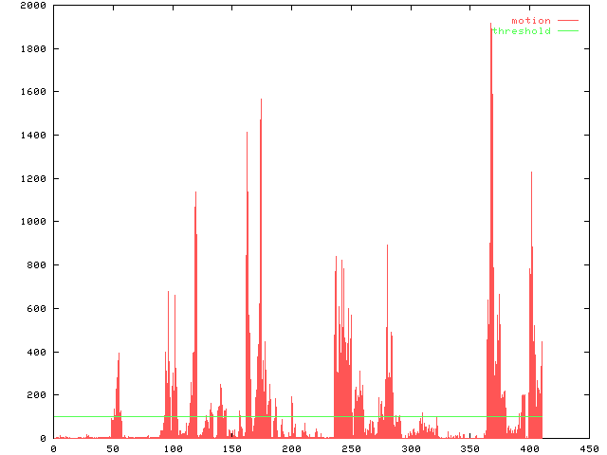Viewport: 607px width, 455px height.
Task: Click the top of the motion peak reaching about 1140
Action: (x=195, y=192)
